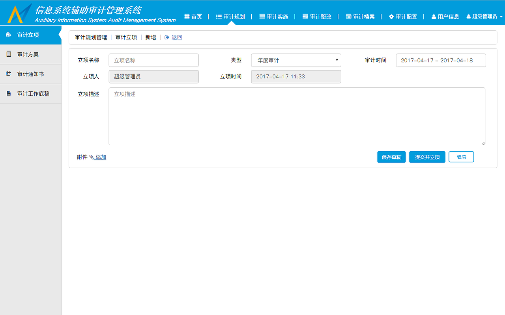Open the 审计规划 menu

(x=230, y=17)
